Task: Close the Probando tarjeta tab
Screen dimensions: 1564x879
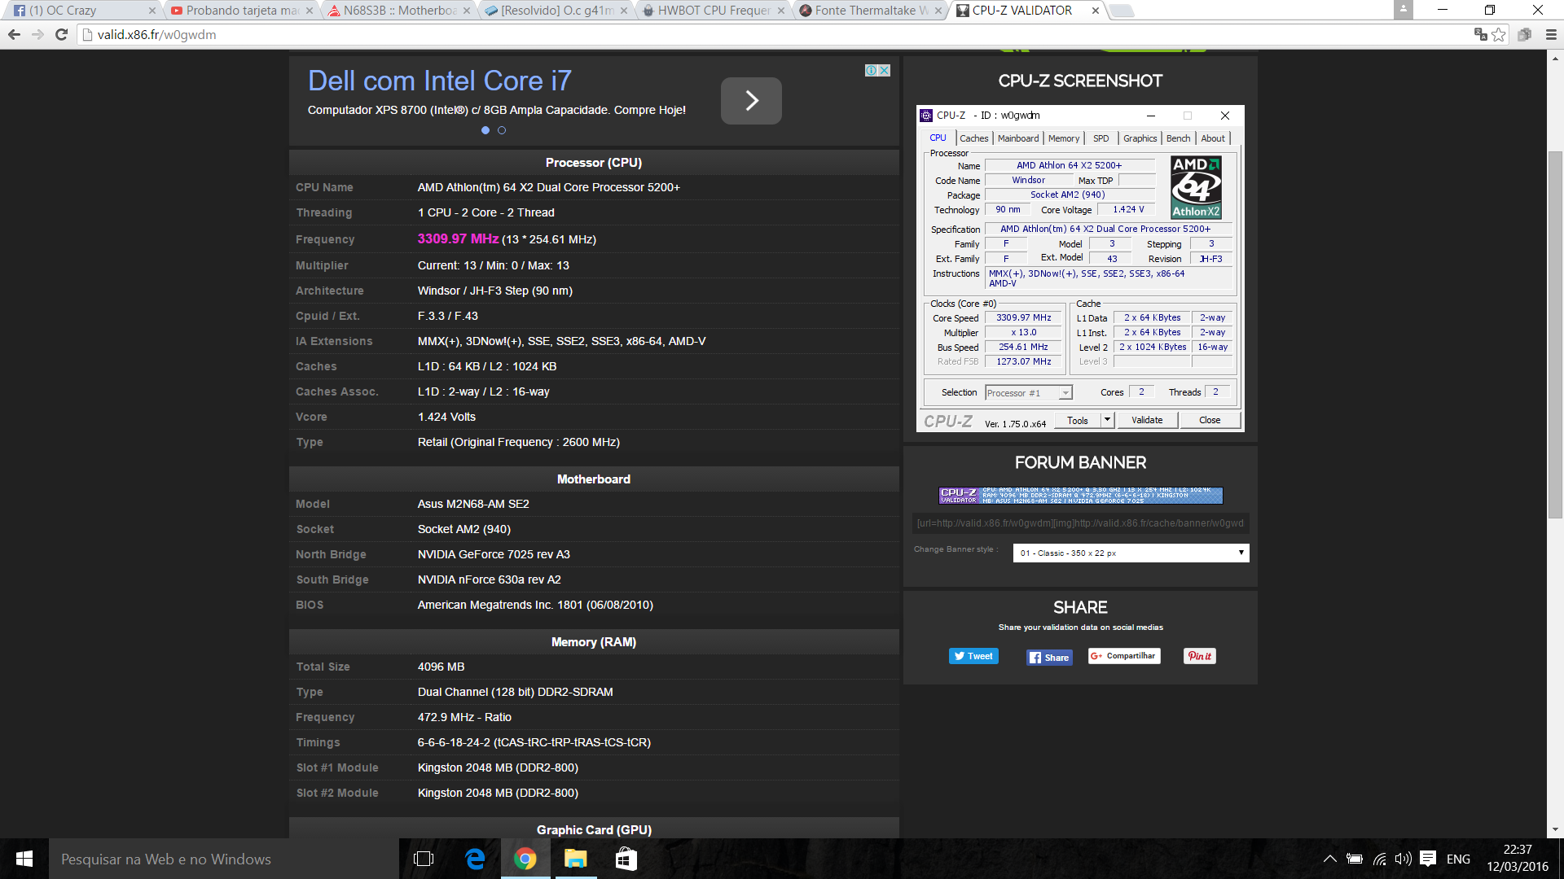Action: click(310, 11)
